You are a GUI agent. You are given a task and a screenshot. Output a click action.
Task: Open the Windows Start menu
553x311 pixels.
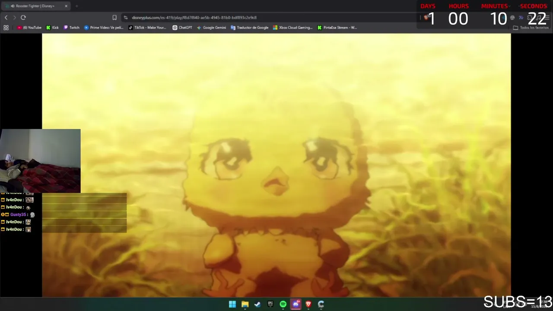[232, 304]
